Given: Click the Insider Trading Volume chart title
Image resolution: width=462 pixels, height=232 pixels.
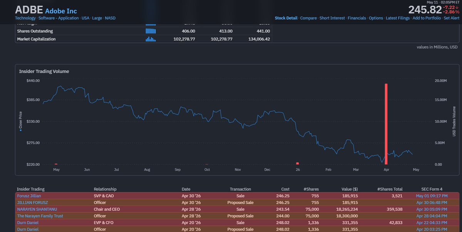Looking at the screenshot, I should 44,72.
